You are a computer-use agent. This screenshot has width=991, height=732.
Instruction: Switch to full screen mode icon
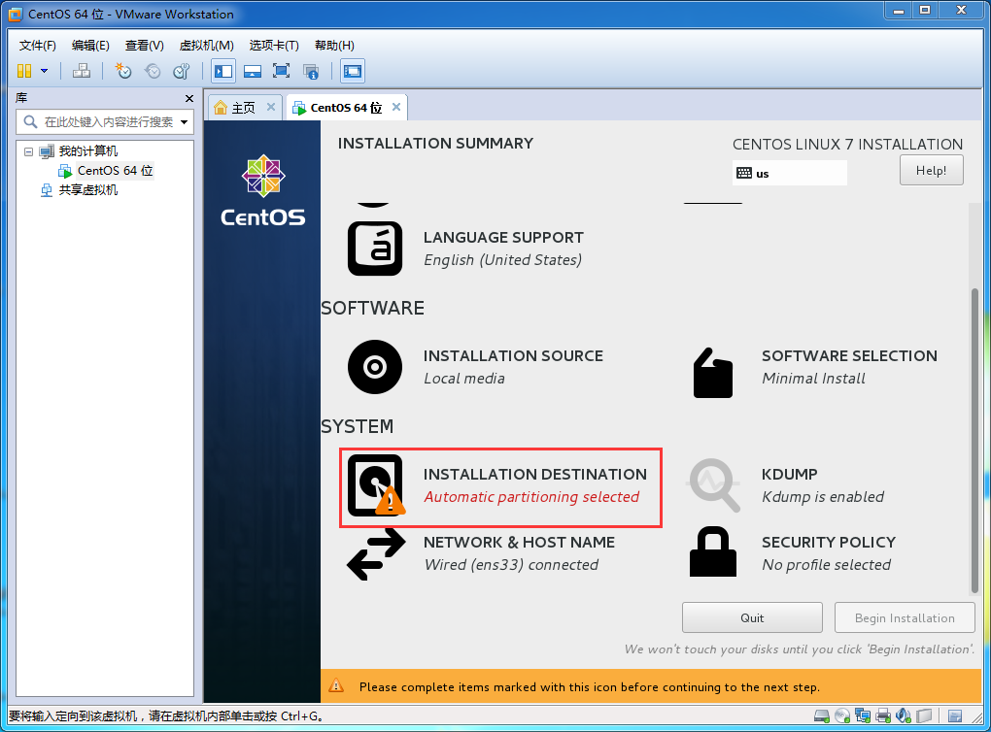click(x=281, y=71)
